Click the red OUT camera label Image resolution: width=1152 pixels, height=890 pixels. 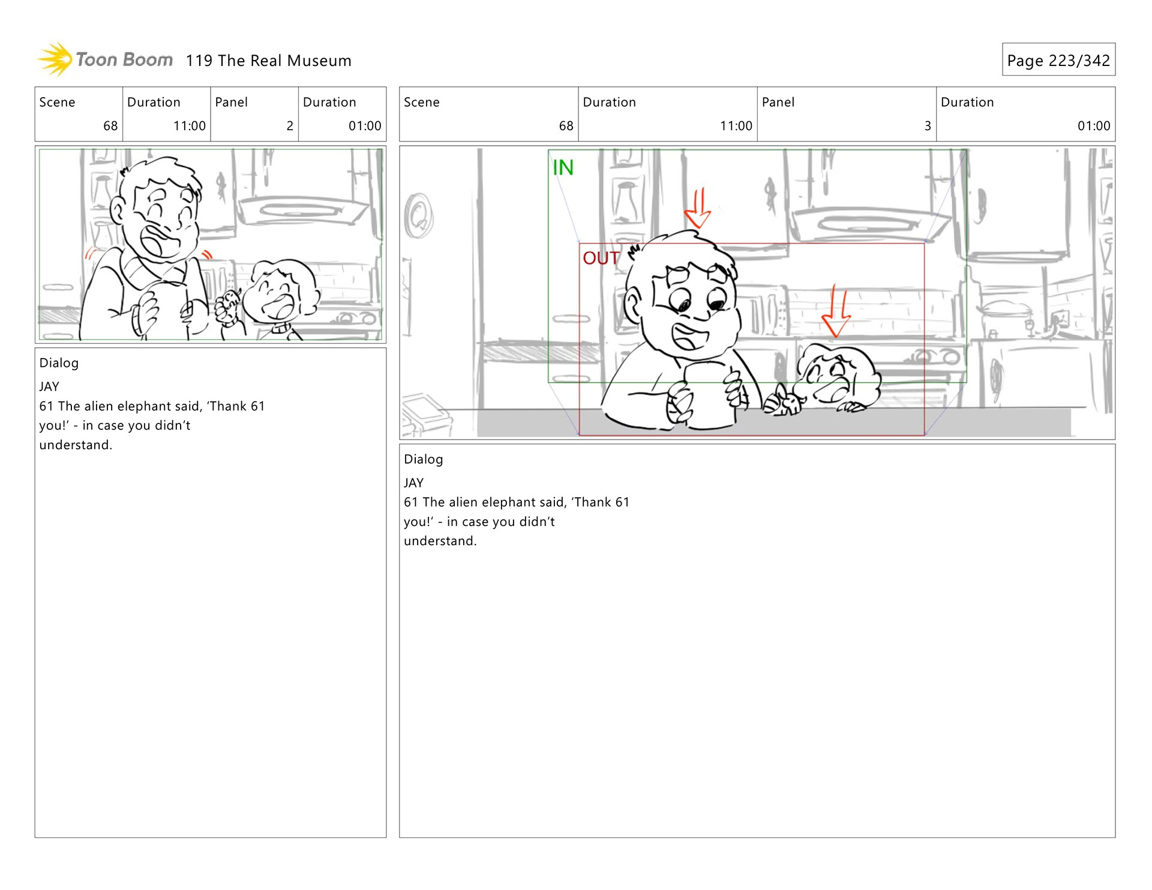(600, 258)
